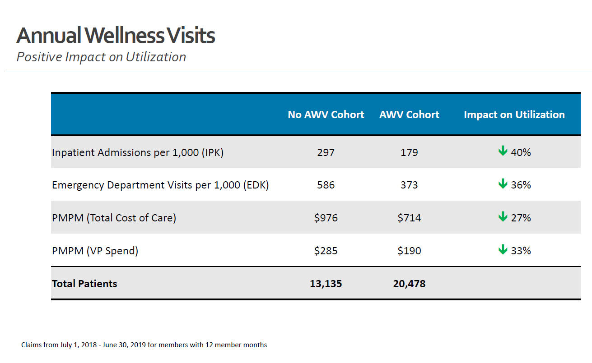
Task: Click the claims date range footnote
Action: click(x=144, y=345)
